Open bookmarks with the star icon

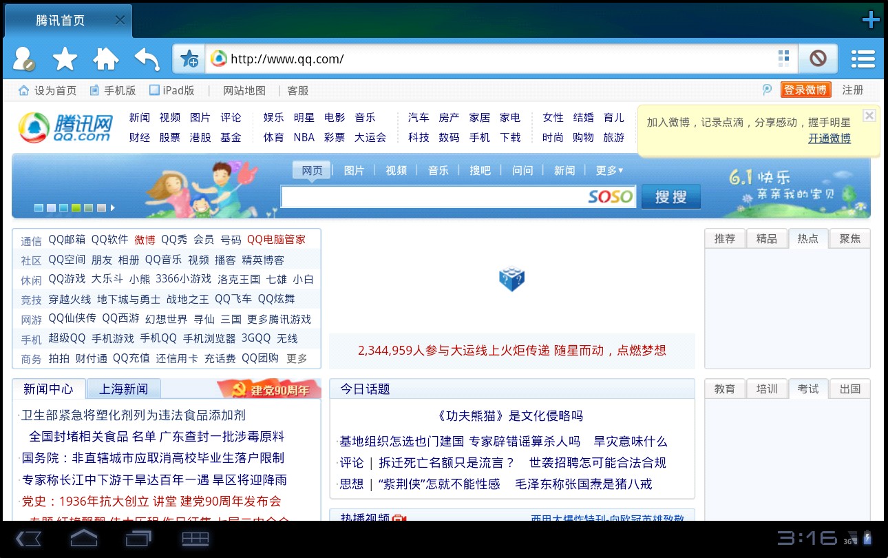65,59
